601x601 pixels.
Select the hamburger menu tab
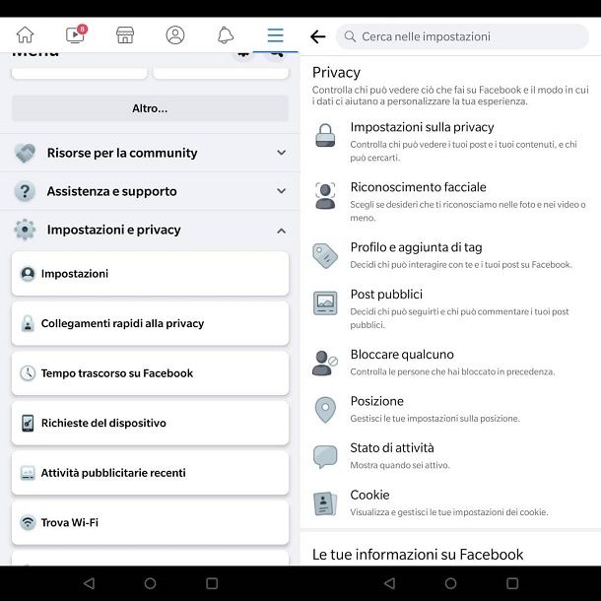click(x=275, y=34)
